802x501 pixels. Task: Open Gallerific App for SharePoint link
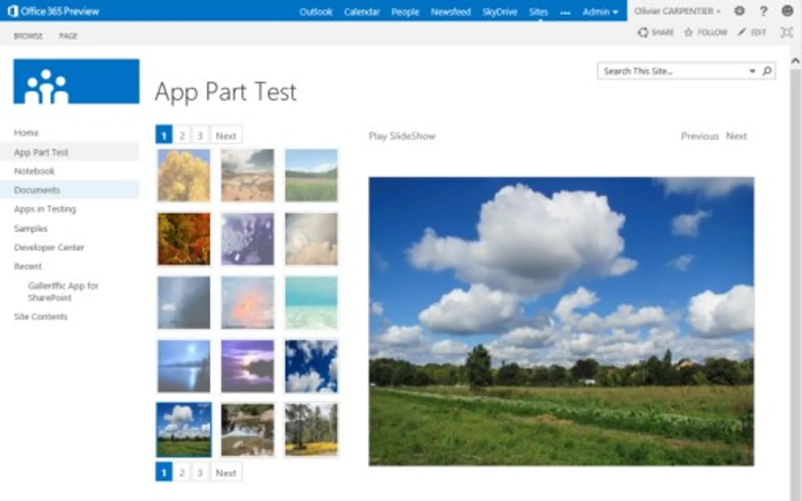[x=63, y=292]
